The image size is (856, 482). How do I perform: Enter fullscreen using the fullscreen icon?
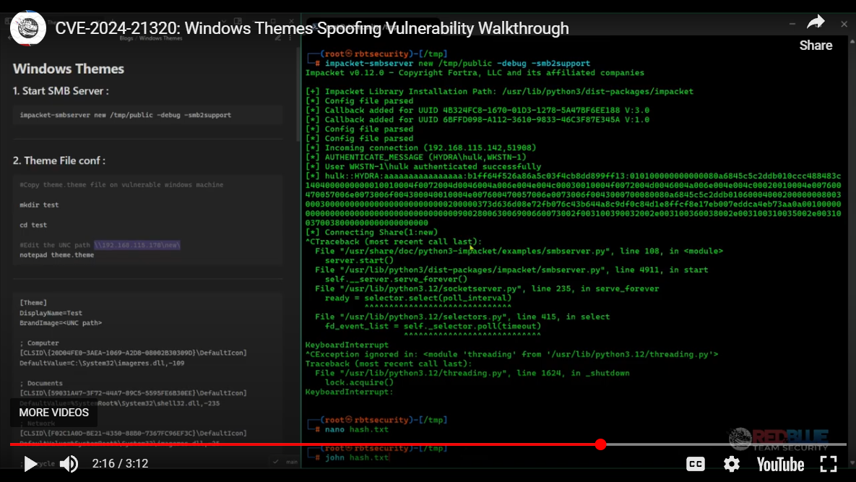[x=828, y=464]
